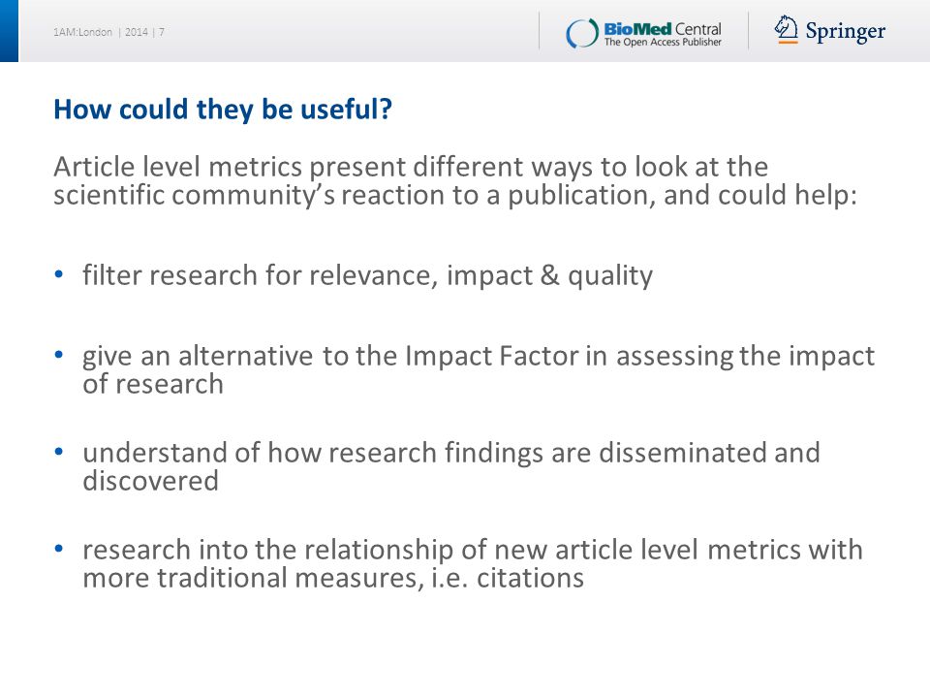Select 'more traditional measures, i.e. citations' line

click(x=333, y=578)
